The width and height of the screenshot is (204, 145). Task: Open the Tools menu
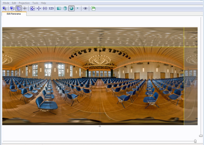point(35,3)
